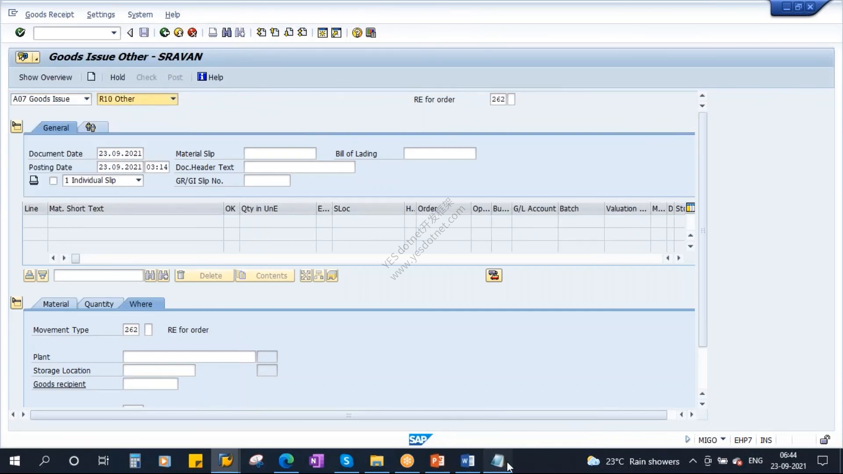Click the lock icon in status bar
Viewport: 843px width, 474px height.
[x=825, y=440]
